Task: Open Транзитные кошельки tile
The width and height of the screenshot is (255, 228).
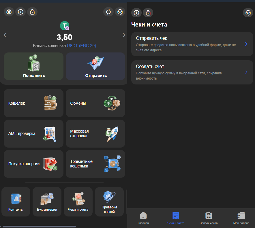Action: click(x=95, y=164)
